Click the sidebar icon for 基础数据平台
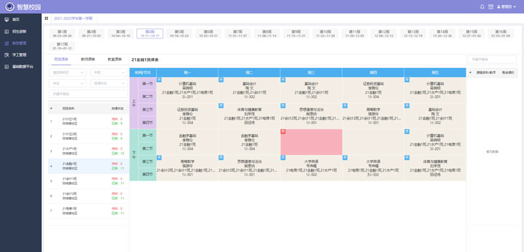This screenshot has height=252, width=524. click(x=7, y=67)
